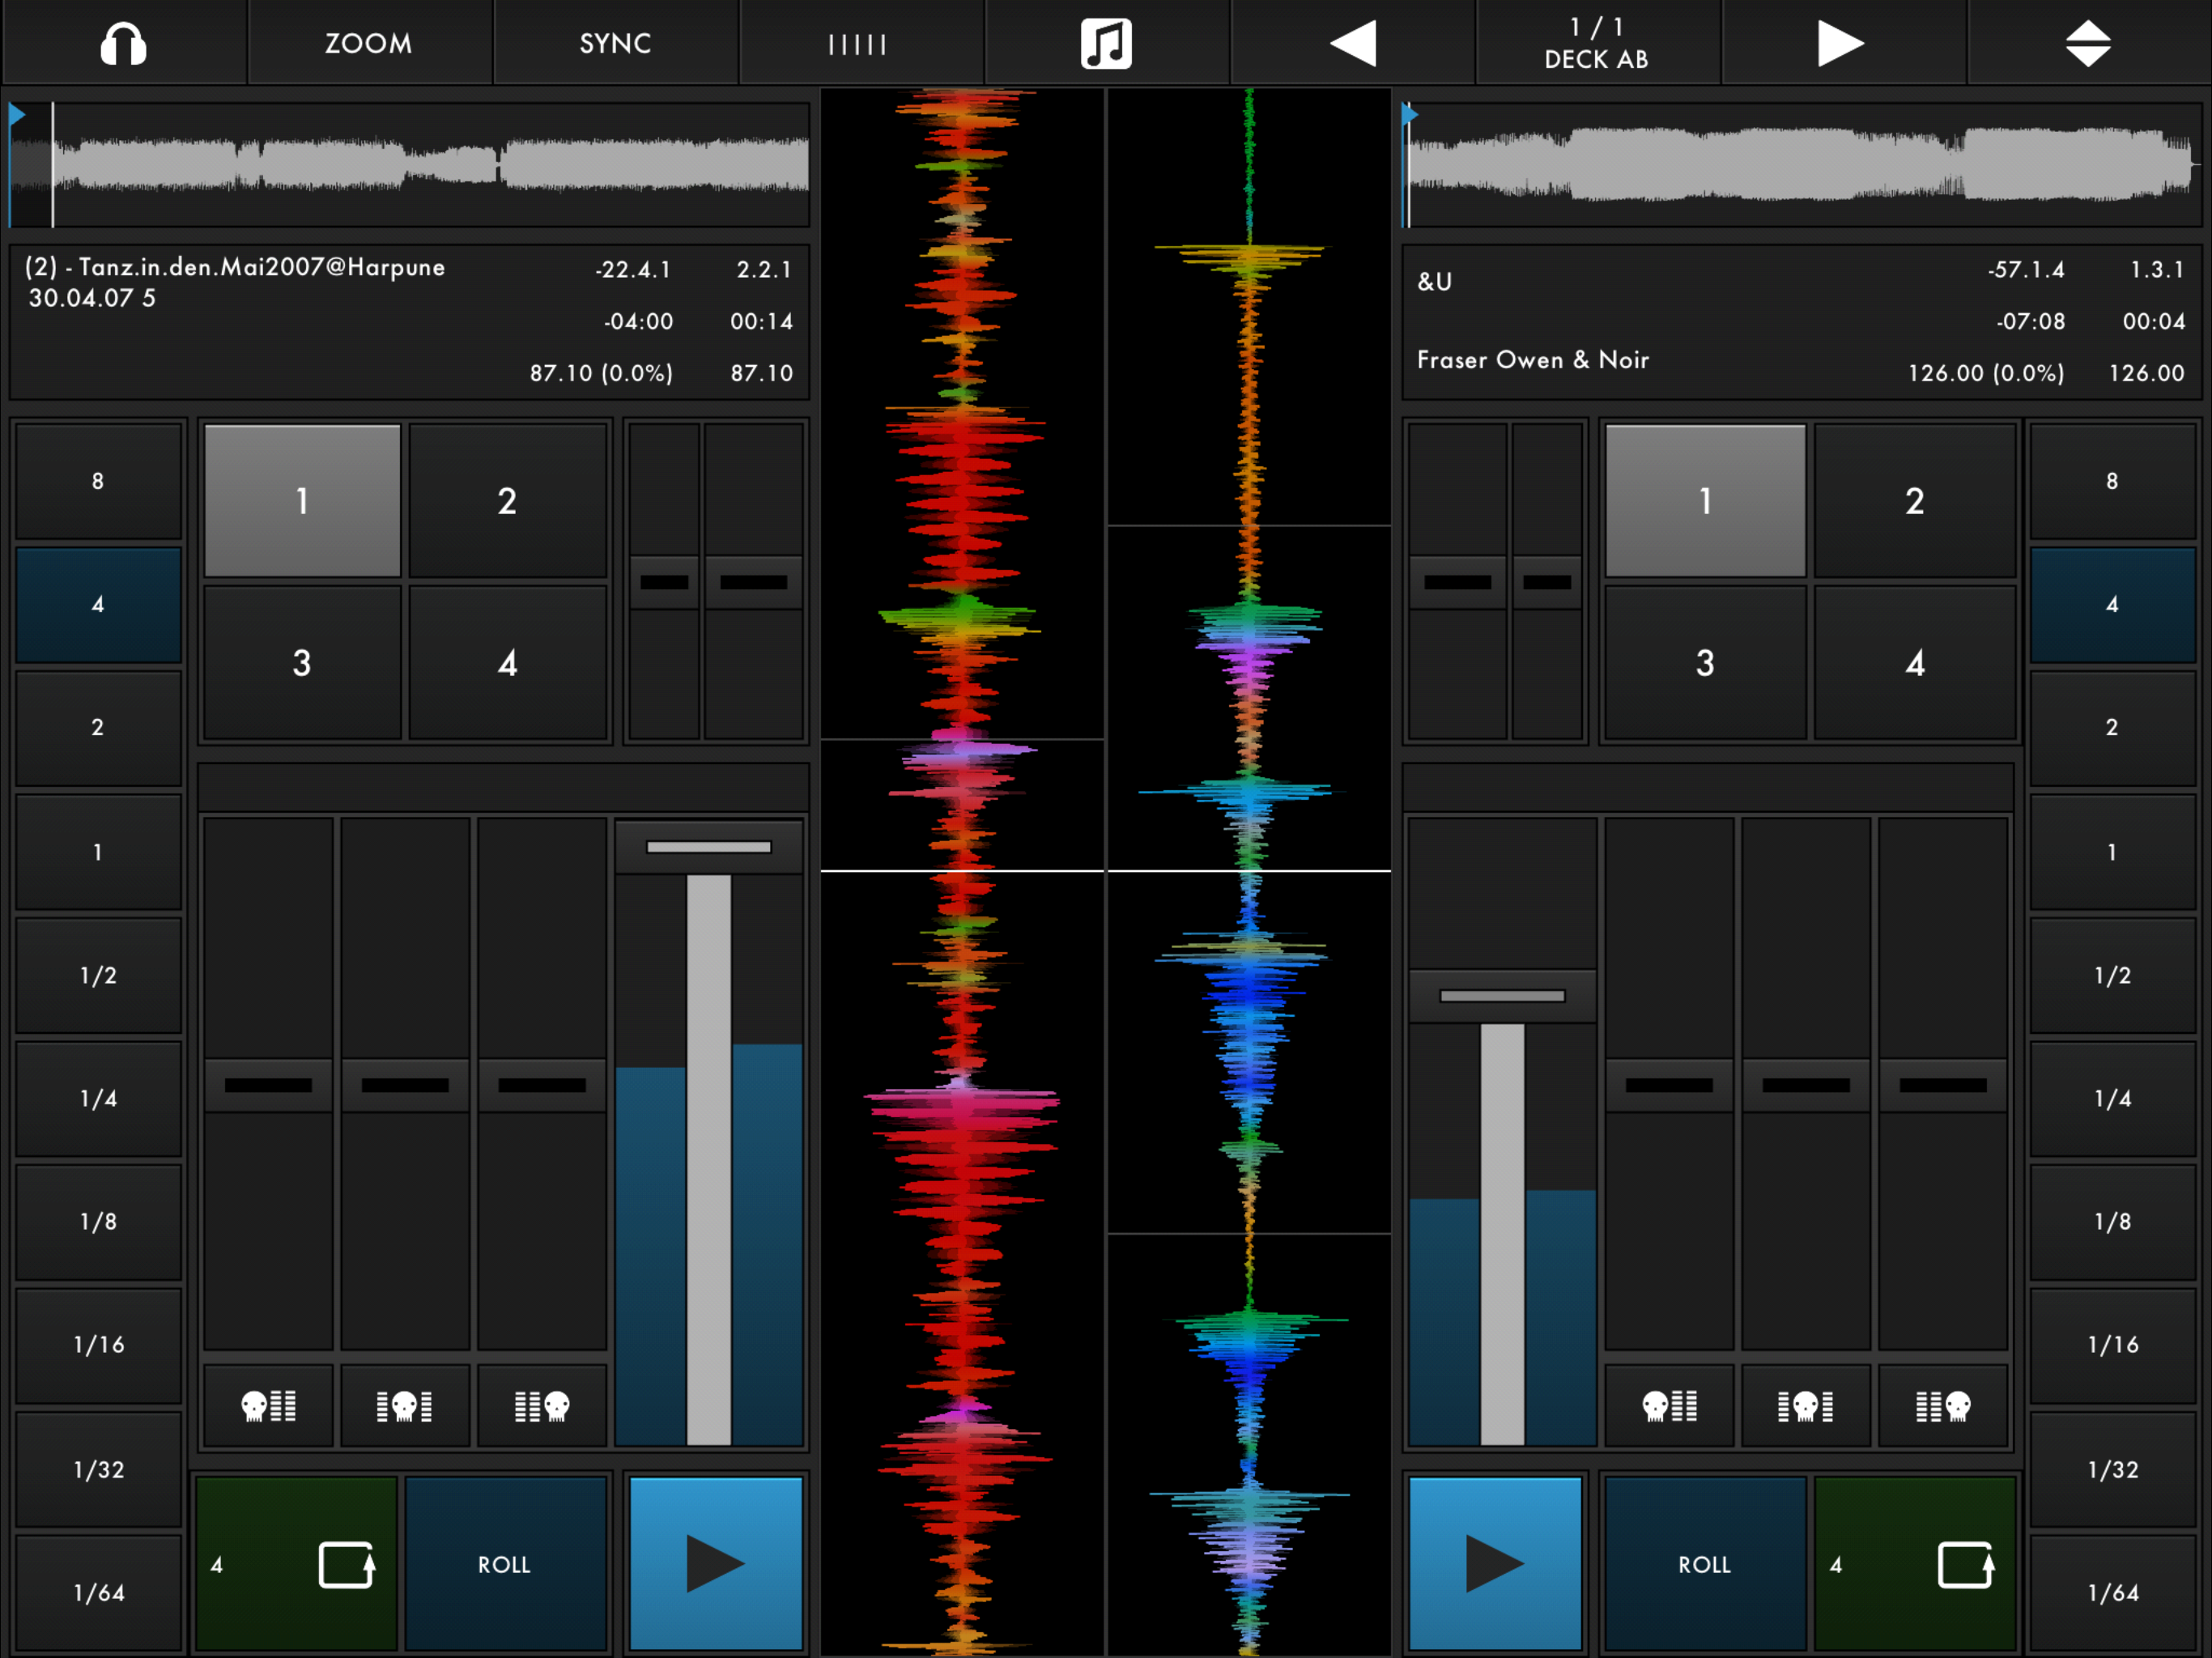This screenshot has width=2212, height=1658.
Task: Tap the right deck loop icon
Action: coord(1965,1565)
